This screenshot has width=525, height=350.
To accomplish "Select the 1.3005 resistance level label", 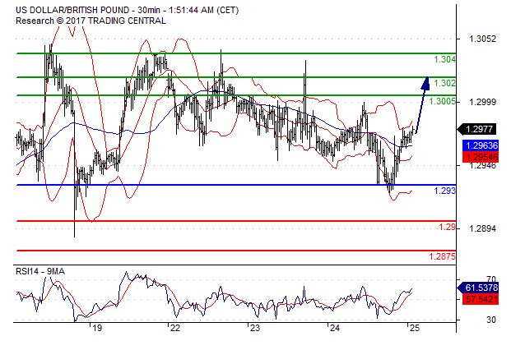I will tap(442, 101).
